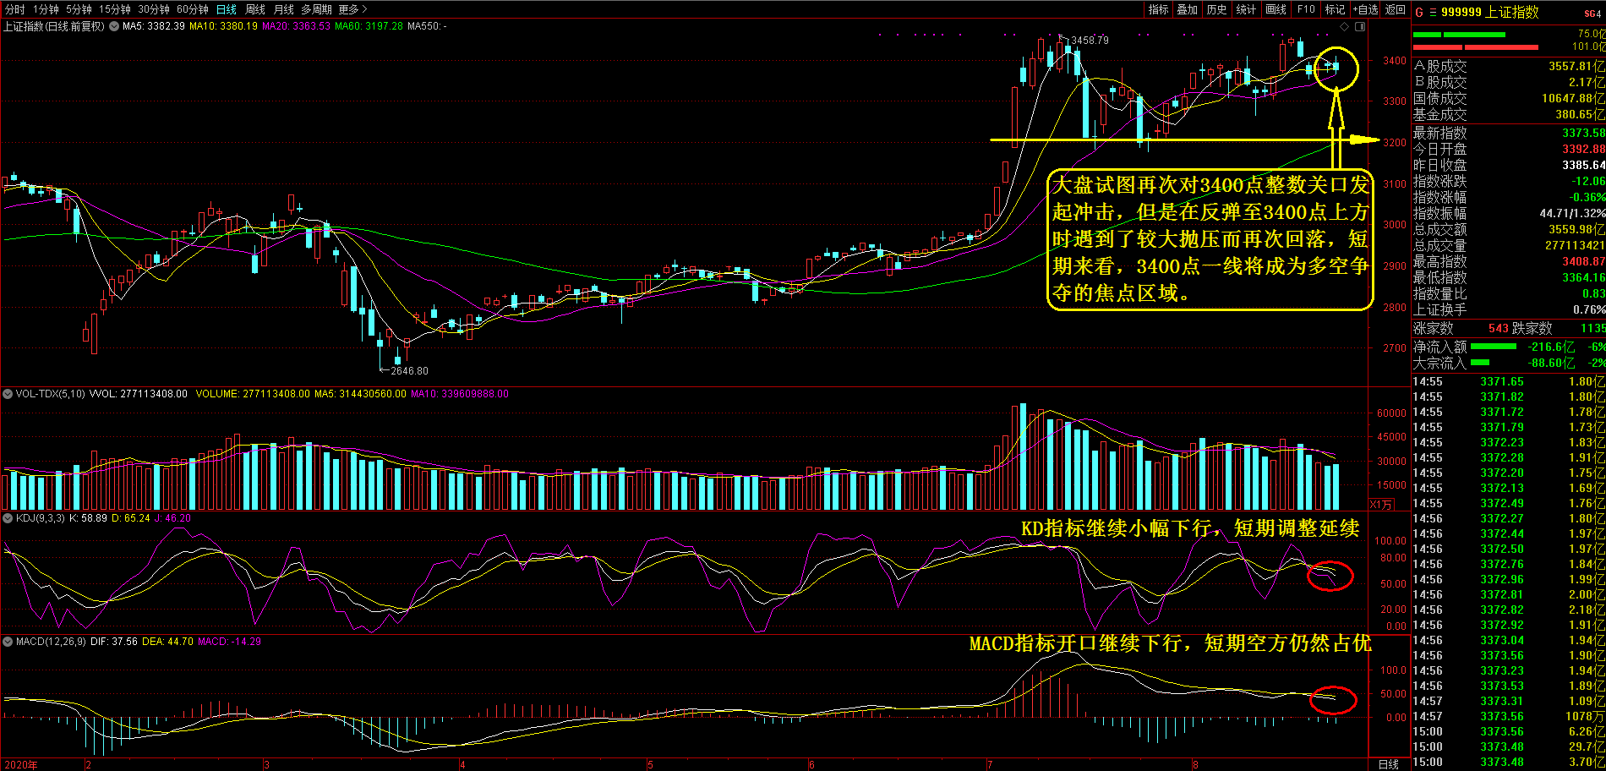The image size is (1606, 771).
Task: Open the 历史 history toolbar button
Action: 1216,9
